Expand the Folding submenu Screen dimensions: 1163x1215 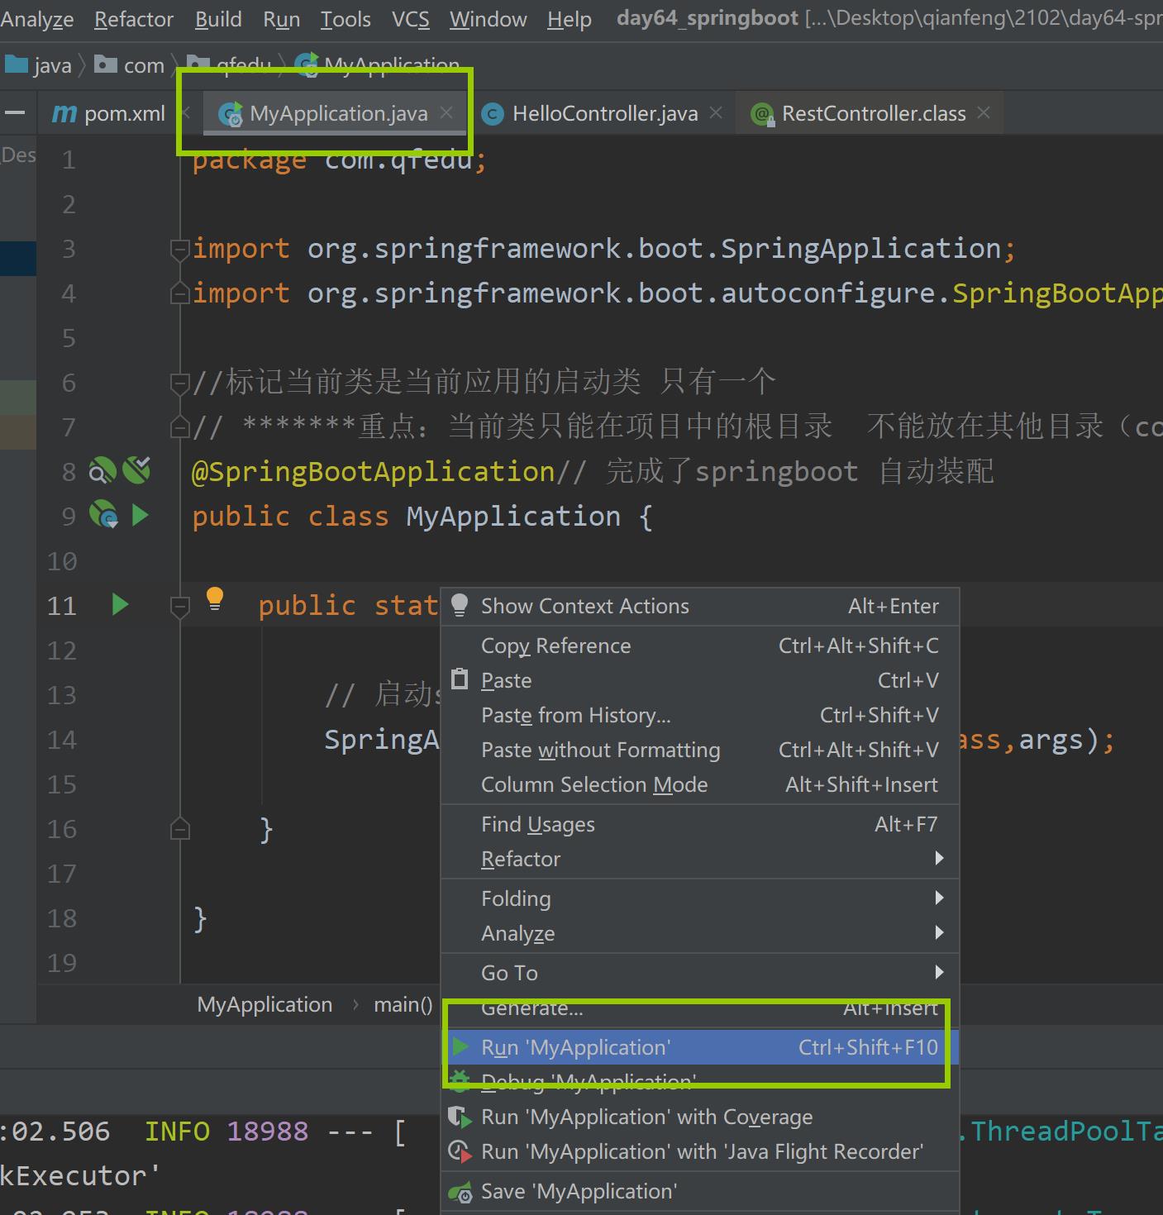700,898
